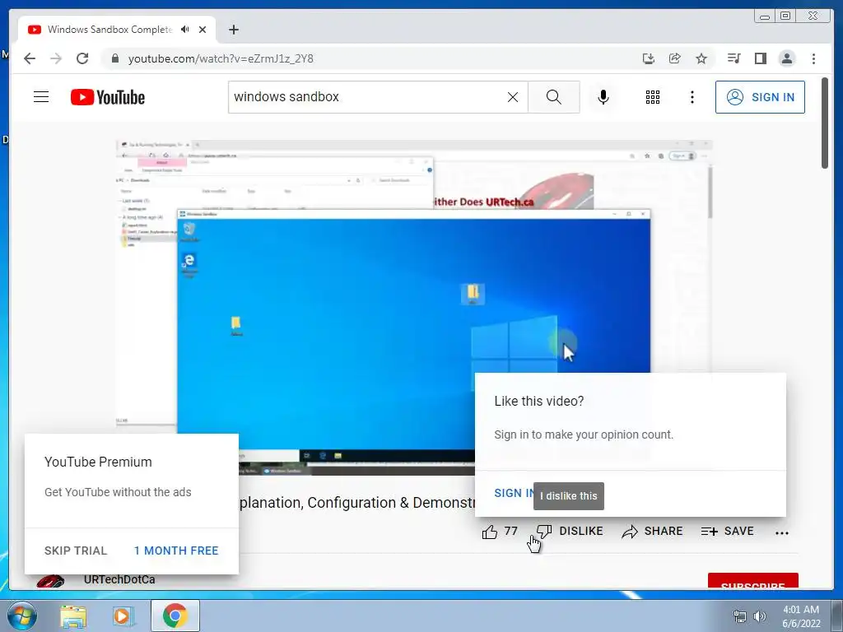This screenshot has height=632, width=843.
Task: Click the install app icon in address bar
Action: [x=649, y=58]
